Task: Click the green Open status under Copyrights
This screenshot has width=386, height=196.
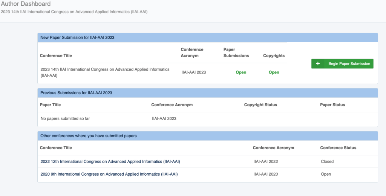Action: coord(274,72)
